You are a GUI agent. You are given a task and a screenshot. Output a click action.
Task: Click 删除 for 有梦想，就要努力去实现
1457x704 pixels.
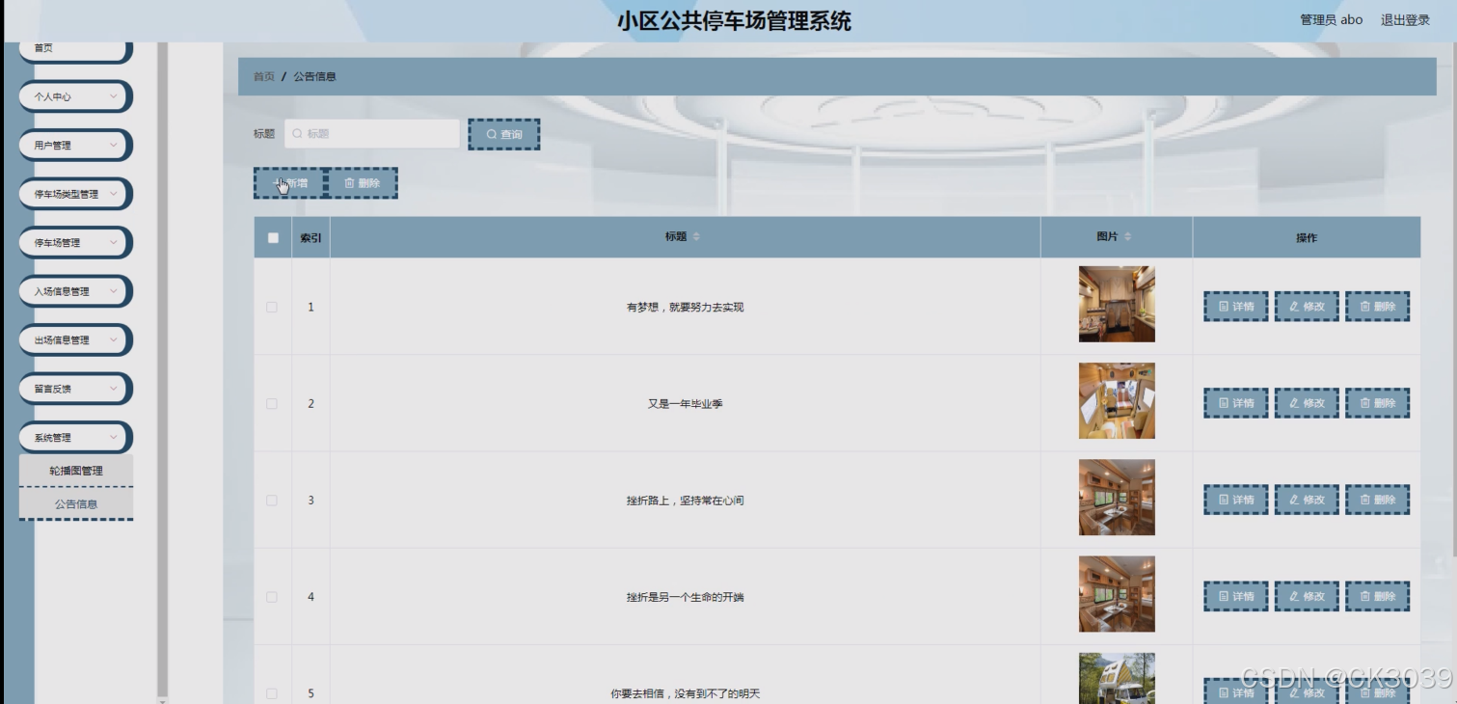click(1377, 307)
